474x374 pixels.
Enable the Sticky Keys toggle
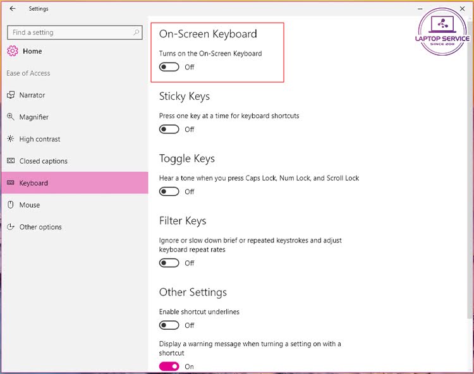point(169,130)
